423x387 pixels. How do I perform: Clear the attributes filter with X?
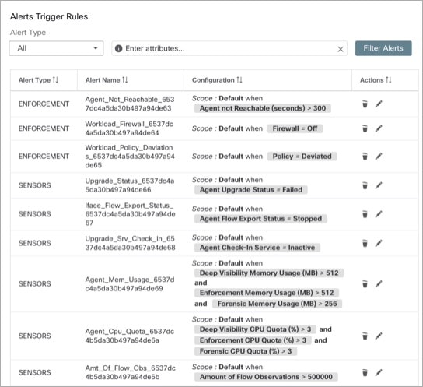click(341, 49)
